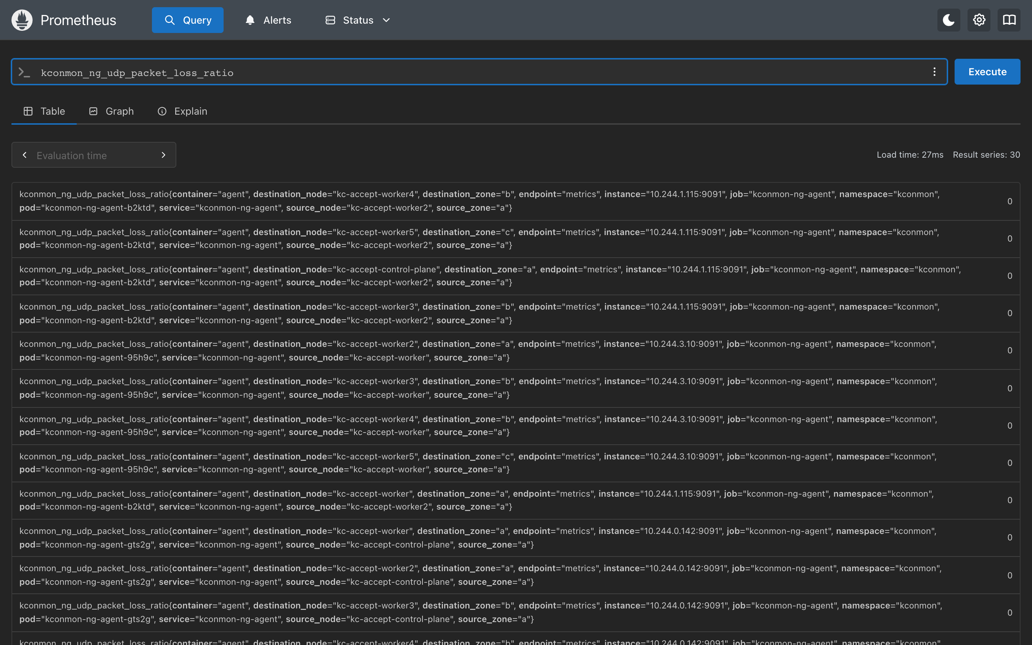1032x645 pixels.
Task: Switch to the Graph tab
Action: pos(111,111)
